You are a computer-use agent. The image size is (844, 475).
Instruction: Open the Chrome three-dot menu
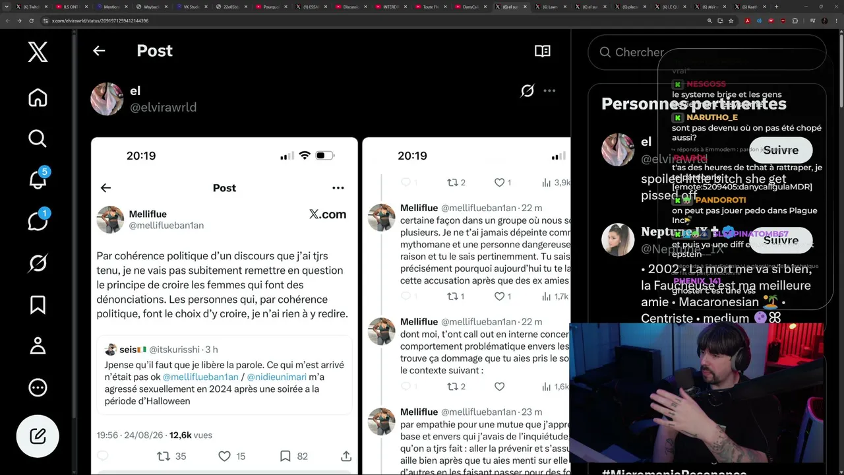(x=836, y=20)
